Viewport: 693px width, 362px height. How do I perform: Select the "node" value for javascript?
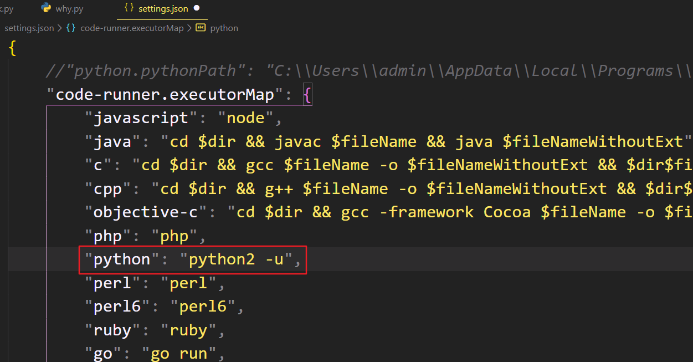[x=245, y=118]
